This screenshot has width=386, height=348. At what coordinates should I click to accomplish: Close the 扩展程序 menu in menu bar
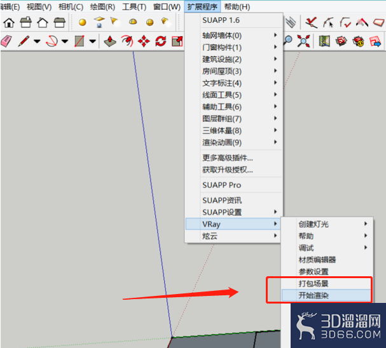tap(202, 6)
